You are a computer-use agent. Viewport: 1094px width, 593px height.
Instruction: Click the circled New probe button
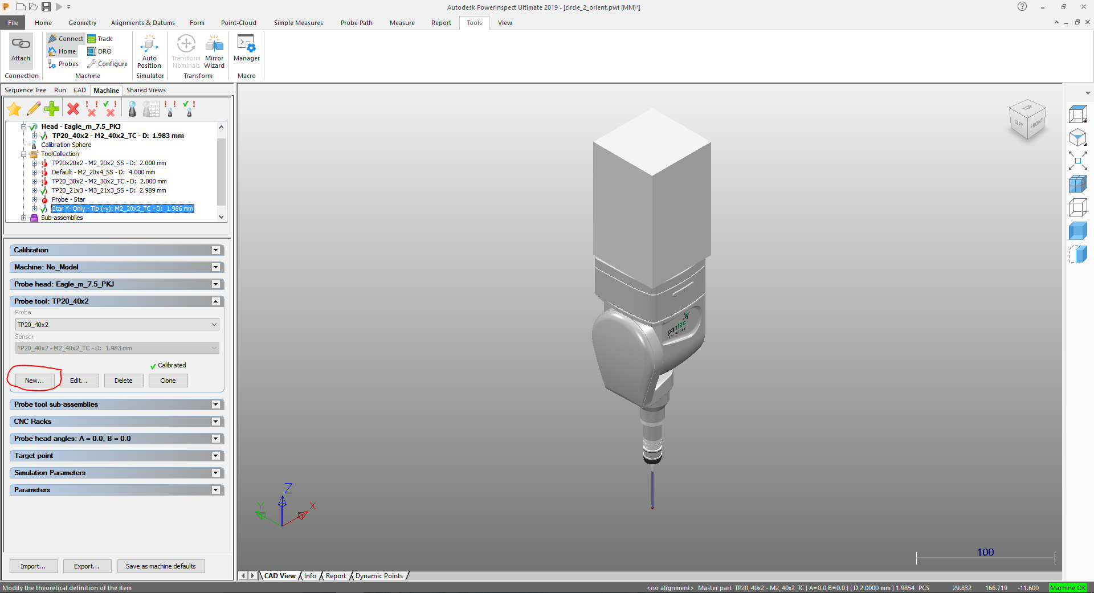(x=34, y=380)
